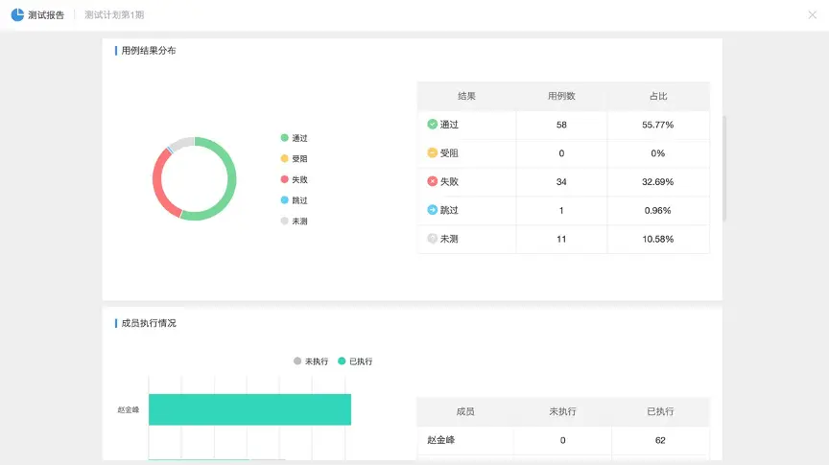Click the 10.58% ratio cell
829x465 pixels.
point(657,239)
